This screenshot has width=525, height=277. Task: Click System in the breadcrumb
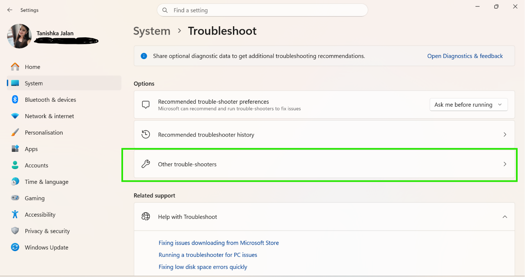152,31
